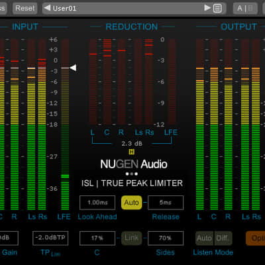Screen dimensions: 265x265
Task: Click the 2.3 dB reduction readout
Action: tap(132, 144)
